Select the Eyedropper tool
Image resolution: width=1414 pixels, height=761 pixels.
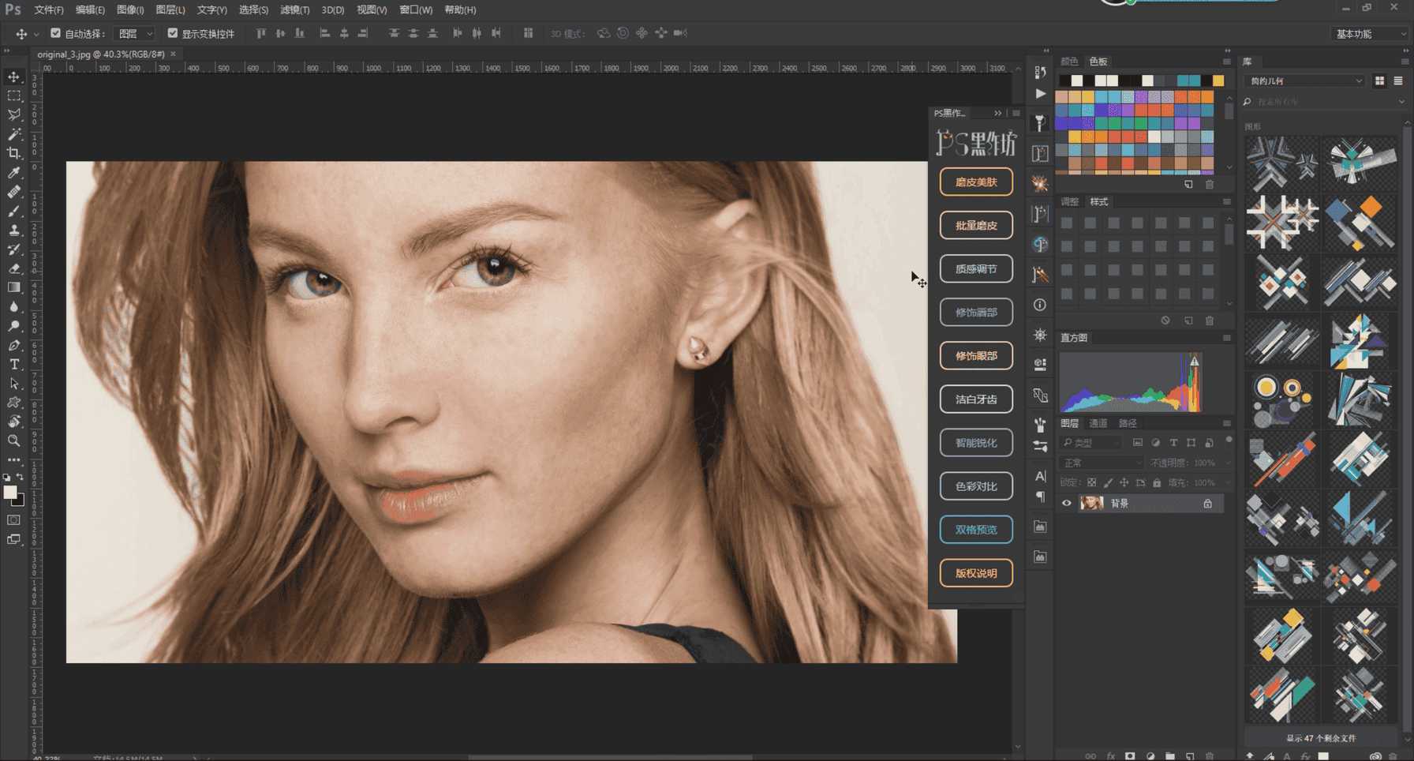(14, 173)
